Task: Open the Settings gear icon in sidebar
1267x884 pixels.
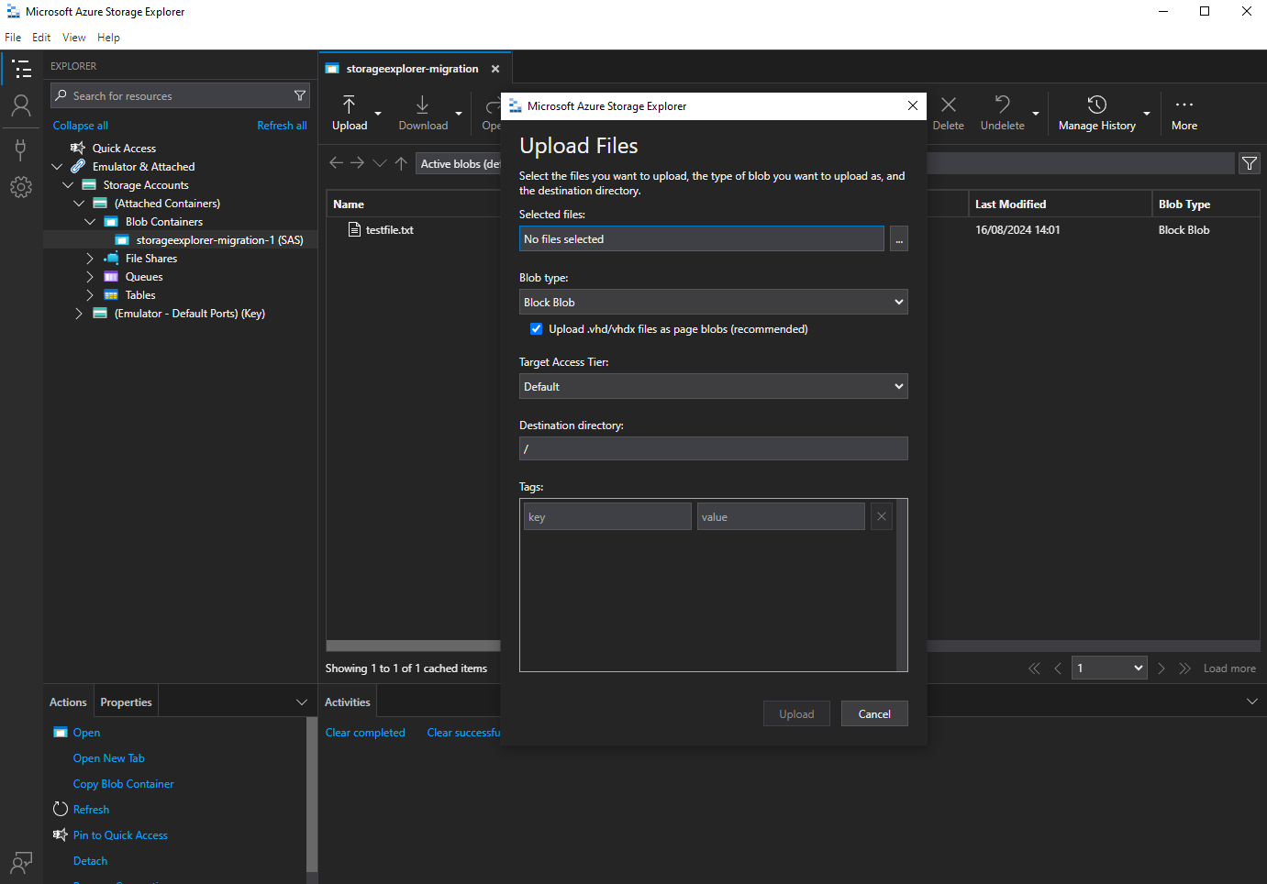Action: pos(21,187)
